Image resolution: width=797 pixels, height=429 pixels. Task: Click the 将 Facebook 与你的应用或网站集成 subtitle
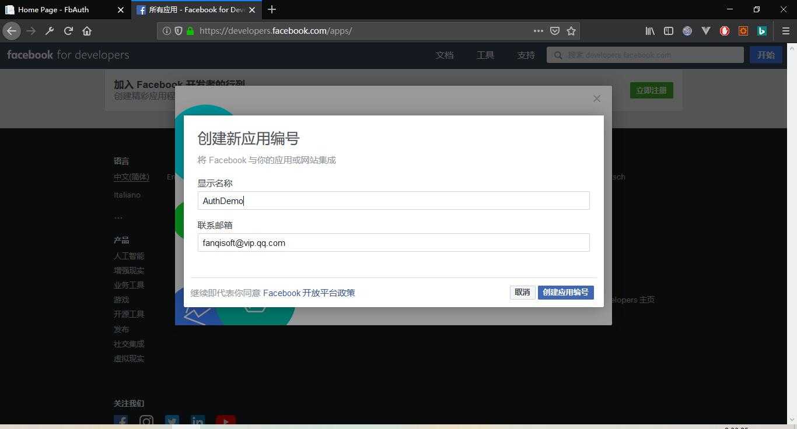267,160
